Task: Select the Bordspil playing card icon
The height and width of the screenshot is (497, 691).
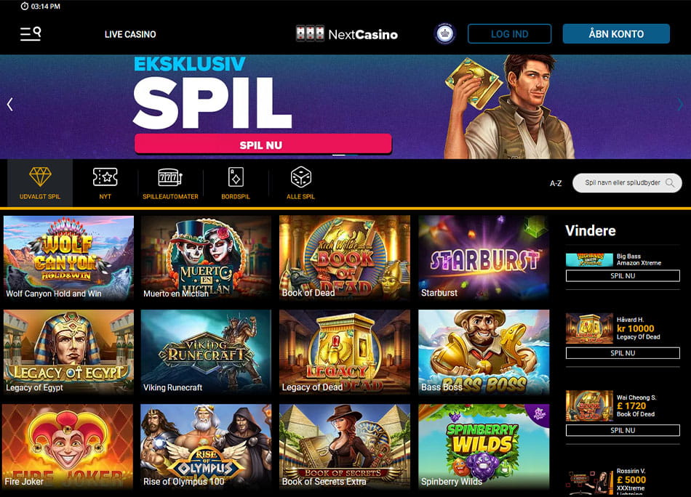Action: pyautogui.click(x=236, y=177)
